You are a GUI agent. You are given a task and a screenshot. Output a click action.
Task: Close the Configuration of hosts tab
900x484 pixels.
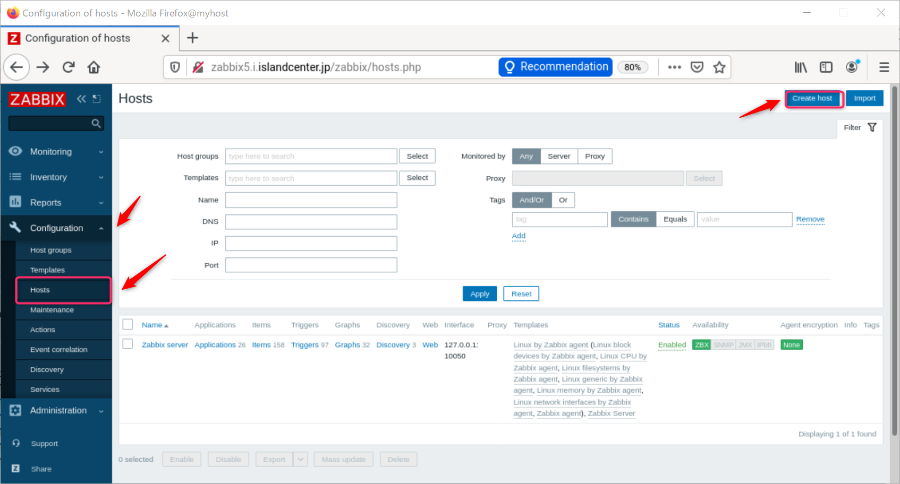165,38
